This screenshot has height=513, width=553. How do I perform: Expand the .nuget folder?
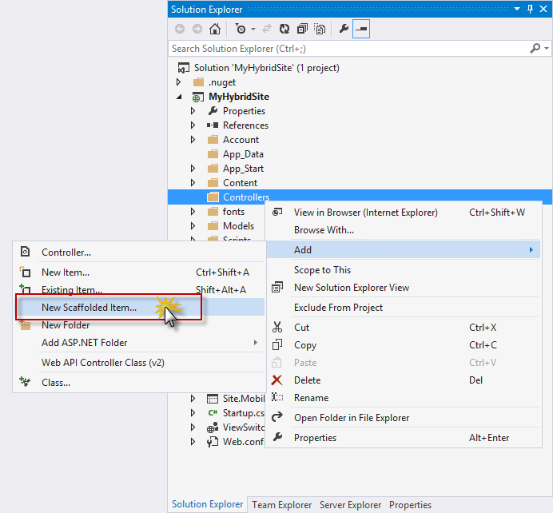(x=179, y=82)
